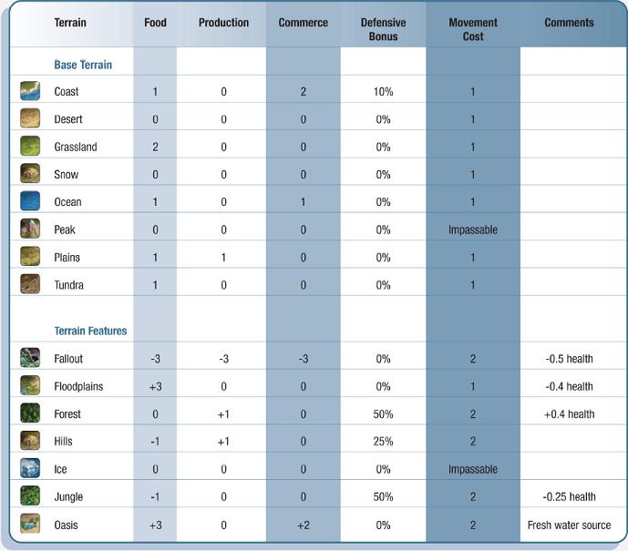The height and width of the screenshot is (551, 628).
Task: Select the Production column header
Action: point(223,23)
